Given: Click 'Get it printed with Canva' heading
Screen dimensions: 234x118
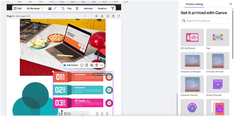Looking at the screenshot, I should pyautogui.click(x=204, y=13).
